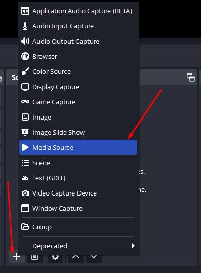Select the Scene menu entry

point(78,163)
